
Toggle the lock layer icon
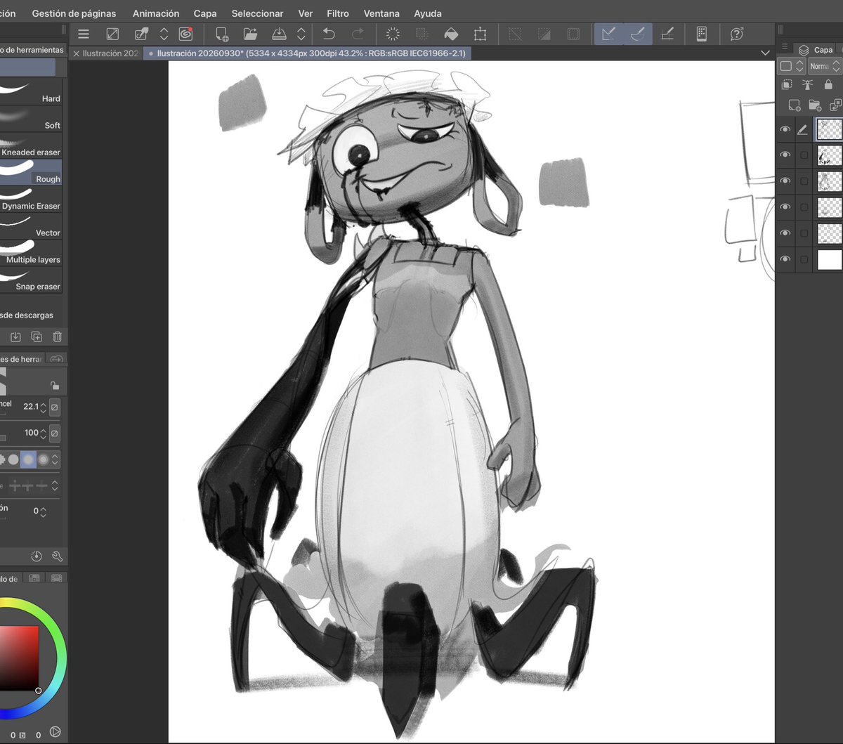coord(828,84)
